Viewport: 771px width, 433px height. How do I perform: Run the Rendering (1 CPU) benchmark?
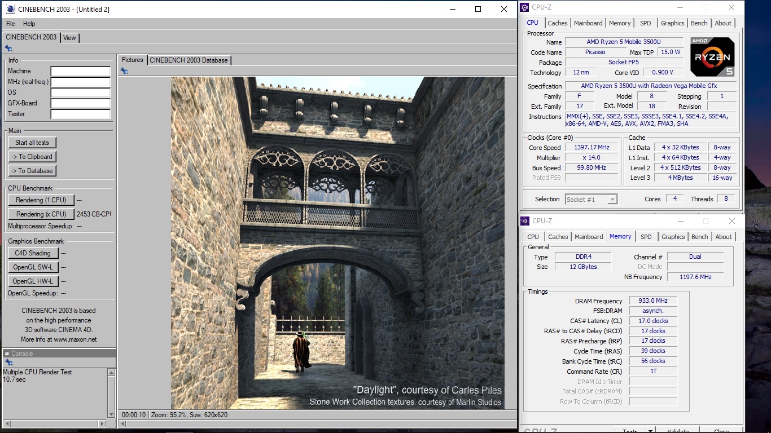point(41,200)
